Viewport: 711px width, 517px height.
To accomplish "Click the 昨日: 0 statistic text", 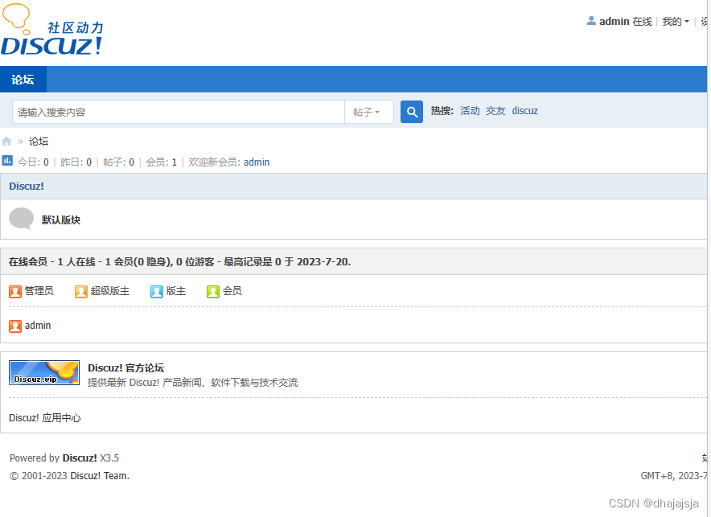I will pos(76,162).
